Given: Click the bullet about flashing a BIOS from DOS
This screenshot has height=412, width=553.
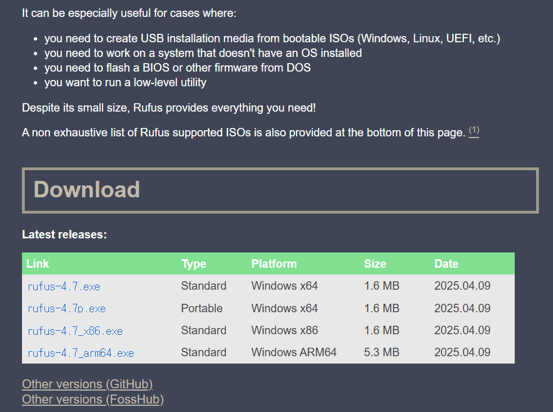Looking at the screenshot, I should click(x=177, y=68).
